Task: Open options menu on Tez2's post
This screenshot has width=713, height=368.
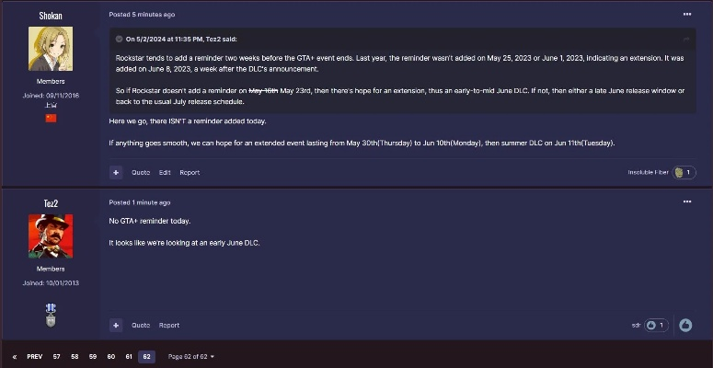Action: [x=686, y=201]
